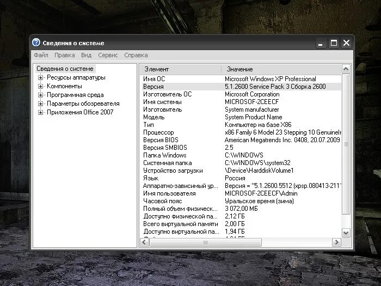Open the Сервис menu
Image resolution: width=381 pixels, height=286 pixels.
click(x=108, y=55)
